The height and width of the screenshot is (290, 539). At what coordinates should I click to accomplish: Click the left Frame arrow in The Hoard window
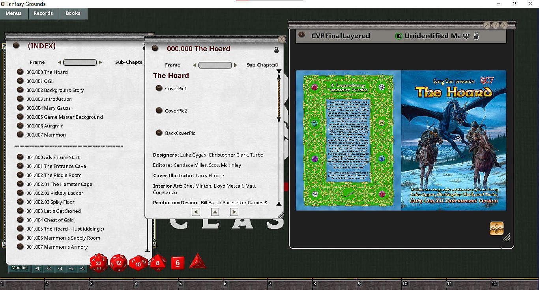click(195, 65)
